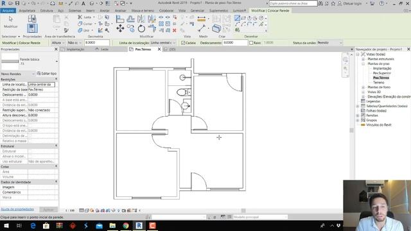
Task: Expand the Grupos tree node
Action: click(x=358, y=120)
